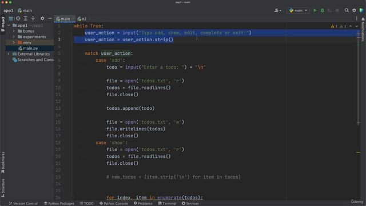
Task: Switch to the e2 editor tab
Action: pyautogui.click(x=82, y=19)
